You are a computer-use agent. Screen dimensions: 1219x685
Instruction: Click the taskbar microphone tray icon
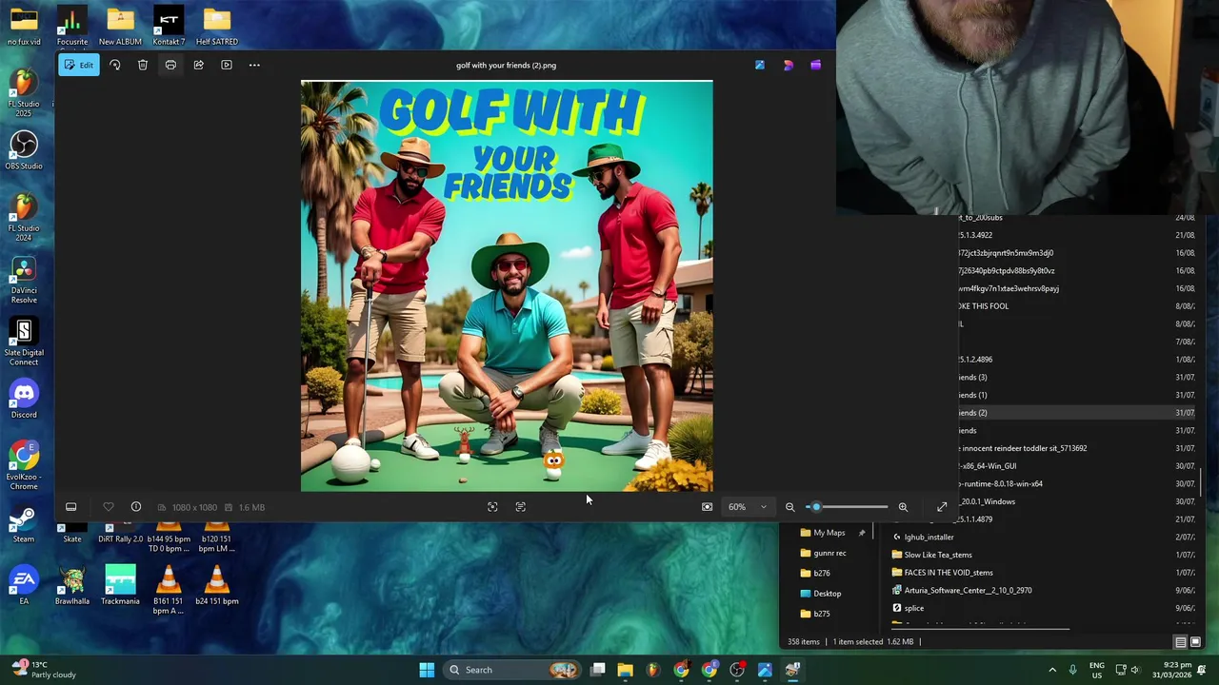tap(1072, 670)
